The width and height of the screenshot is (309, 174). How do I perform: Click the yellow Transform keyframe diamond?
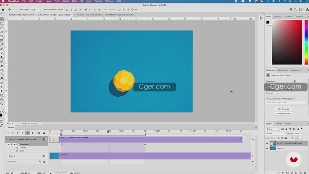pyautogui.click(x=145, y=144)
